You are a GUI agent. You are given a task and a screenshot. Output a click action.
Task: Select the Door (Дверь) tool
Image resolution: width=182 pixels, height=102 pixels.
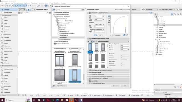(x=9, y=20)
